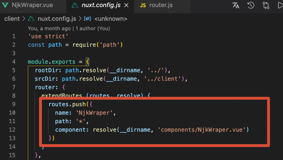Image resolution: width=283 pixels, height=160 pixels.
Task: Expand the client folder breadcrumb
Action: coord(12,19)
